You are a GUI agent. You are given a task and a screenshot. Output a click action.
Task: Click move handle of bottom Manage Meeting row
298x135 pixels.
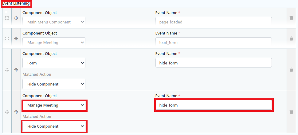(x=16, y=112)
